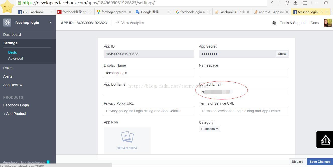
Task: Open the user profile avatar
Action: (x=327, y=23)
